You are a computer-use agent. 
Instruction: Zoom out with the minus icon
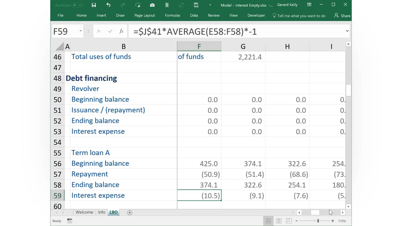[x=296, y=221]
